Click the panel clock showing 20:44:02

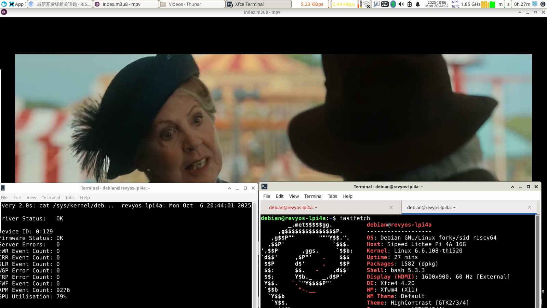pyautogui.click(x=437, y=4)
